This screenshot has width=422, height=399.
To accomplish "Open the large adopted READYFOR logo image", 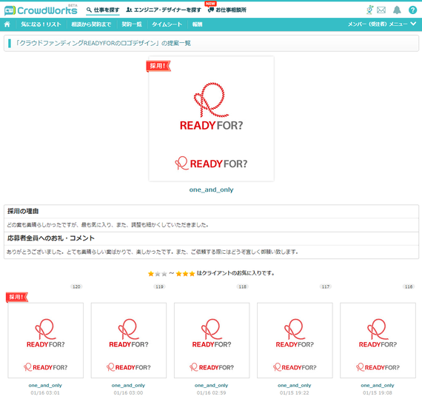I will tap(211, 118).
